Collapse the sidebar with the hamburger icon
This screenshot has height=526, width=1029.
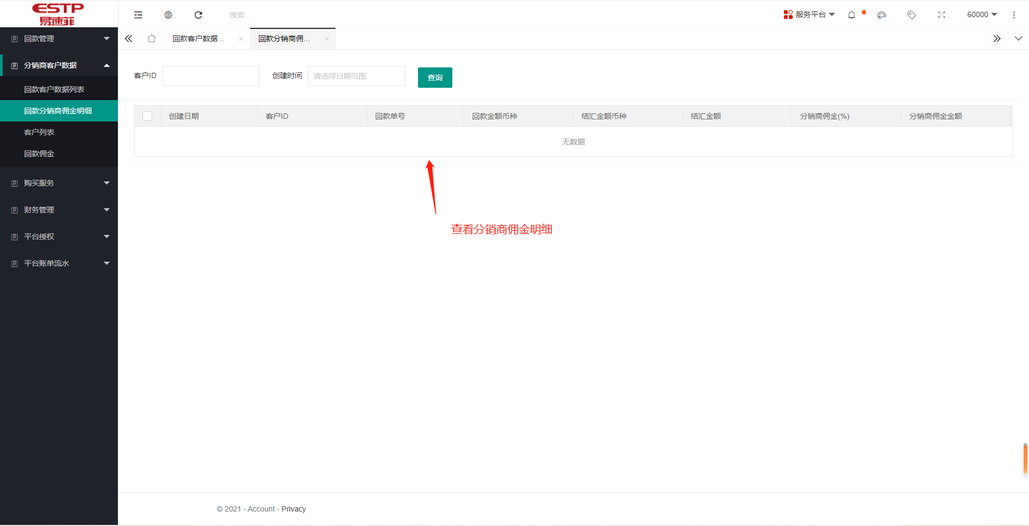click(138, 14)
